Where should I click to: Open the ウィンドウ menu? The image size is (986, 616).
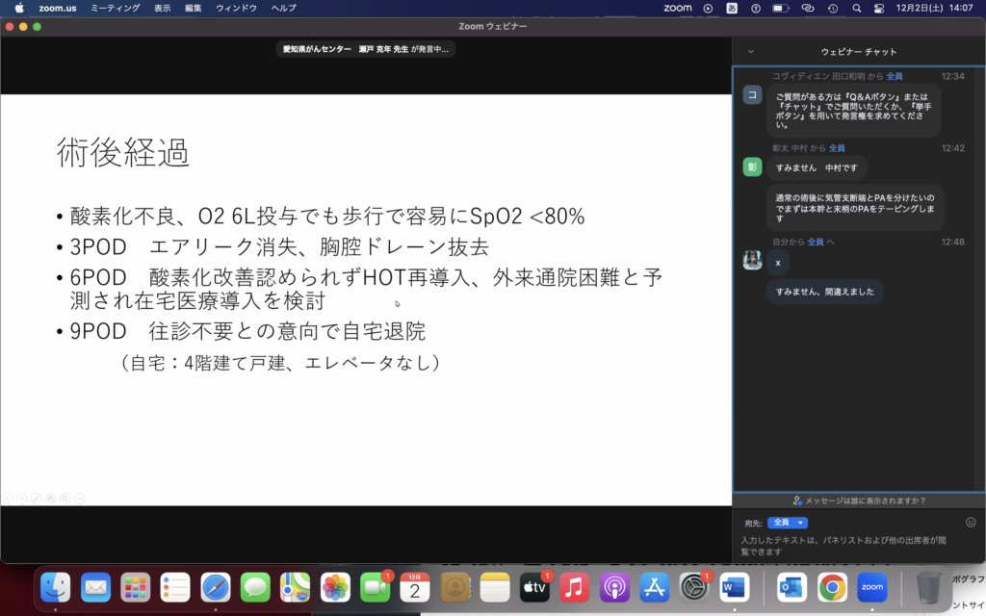[236, 8]
